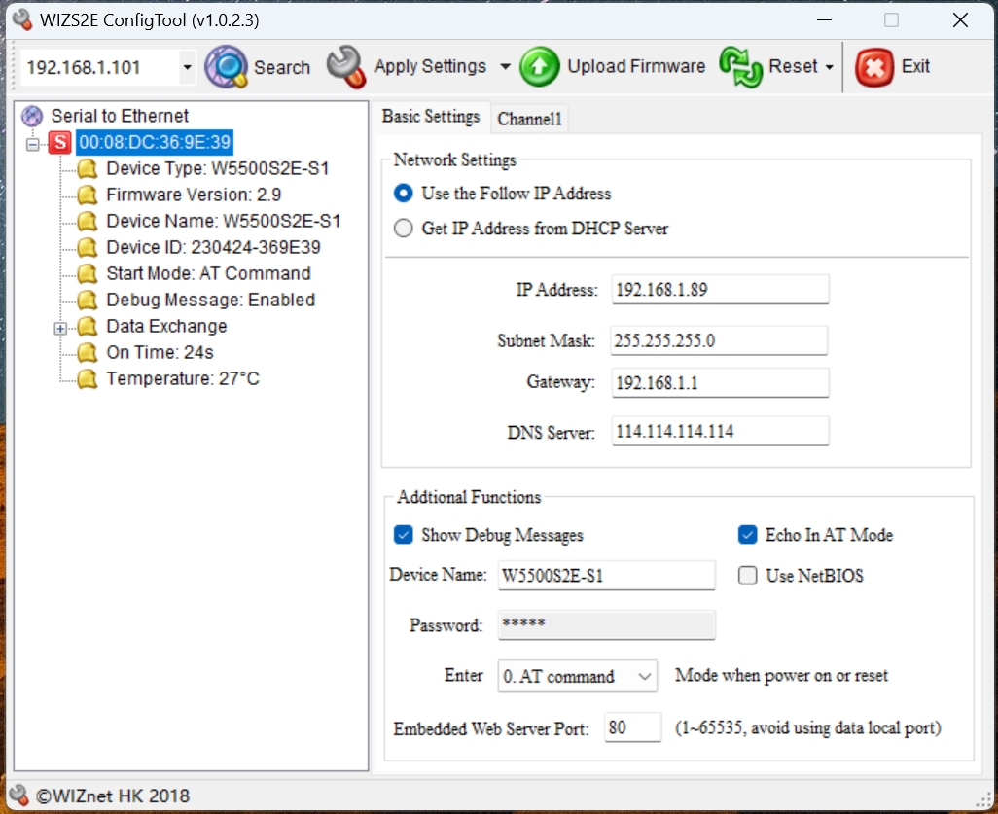Click the folder icon beside Device Type
The width and height of the screenshot is (998, 814).
pyautogui.click(x=88, y=168)
